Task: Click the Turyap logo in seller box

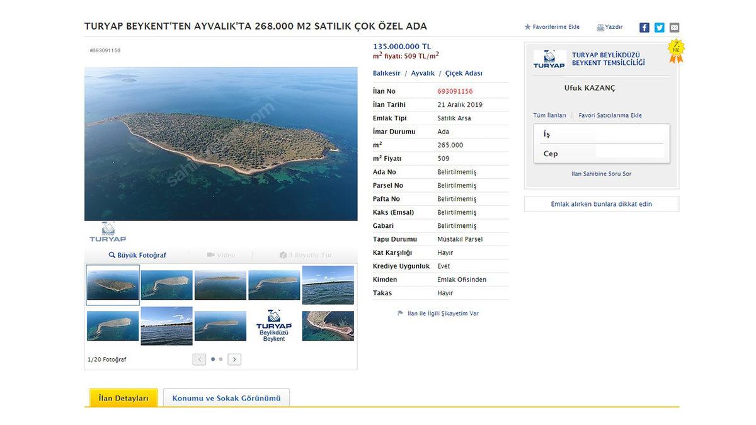Action: coord(549,59)
